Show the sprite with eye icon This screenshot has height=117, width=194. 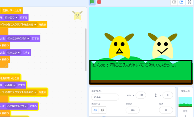tap(95, 110)
